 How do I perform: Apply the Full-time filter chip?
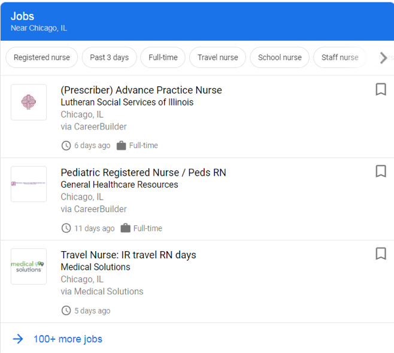pyautogui.click(x=163, y=58)
